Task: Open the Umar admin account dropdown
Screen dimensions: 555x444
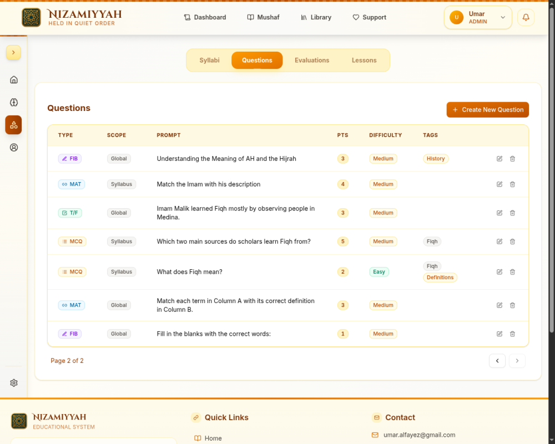Action: tap(478, 17)
